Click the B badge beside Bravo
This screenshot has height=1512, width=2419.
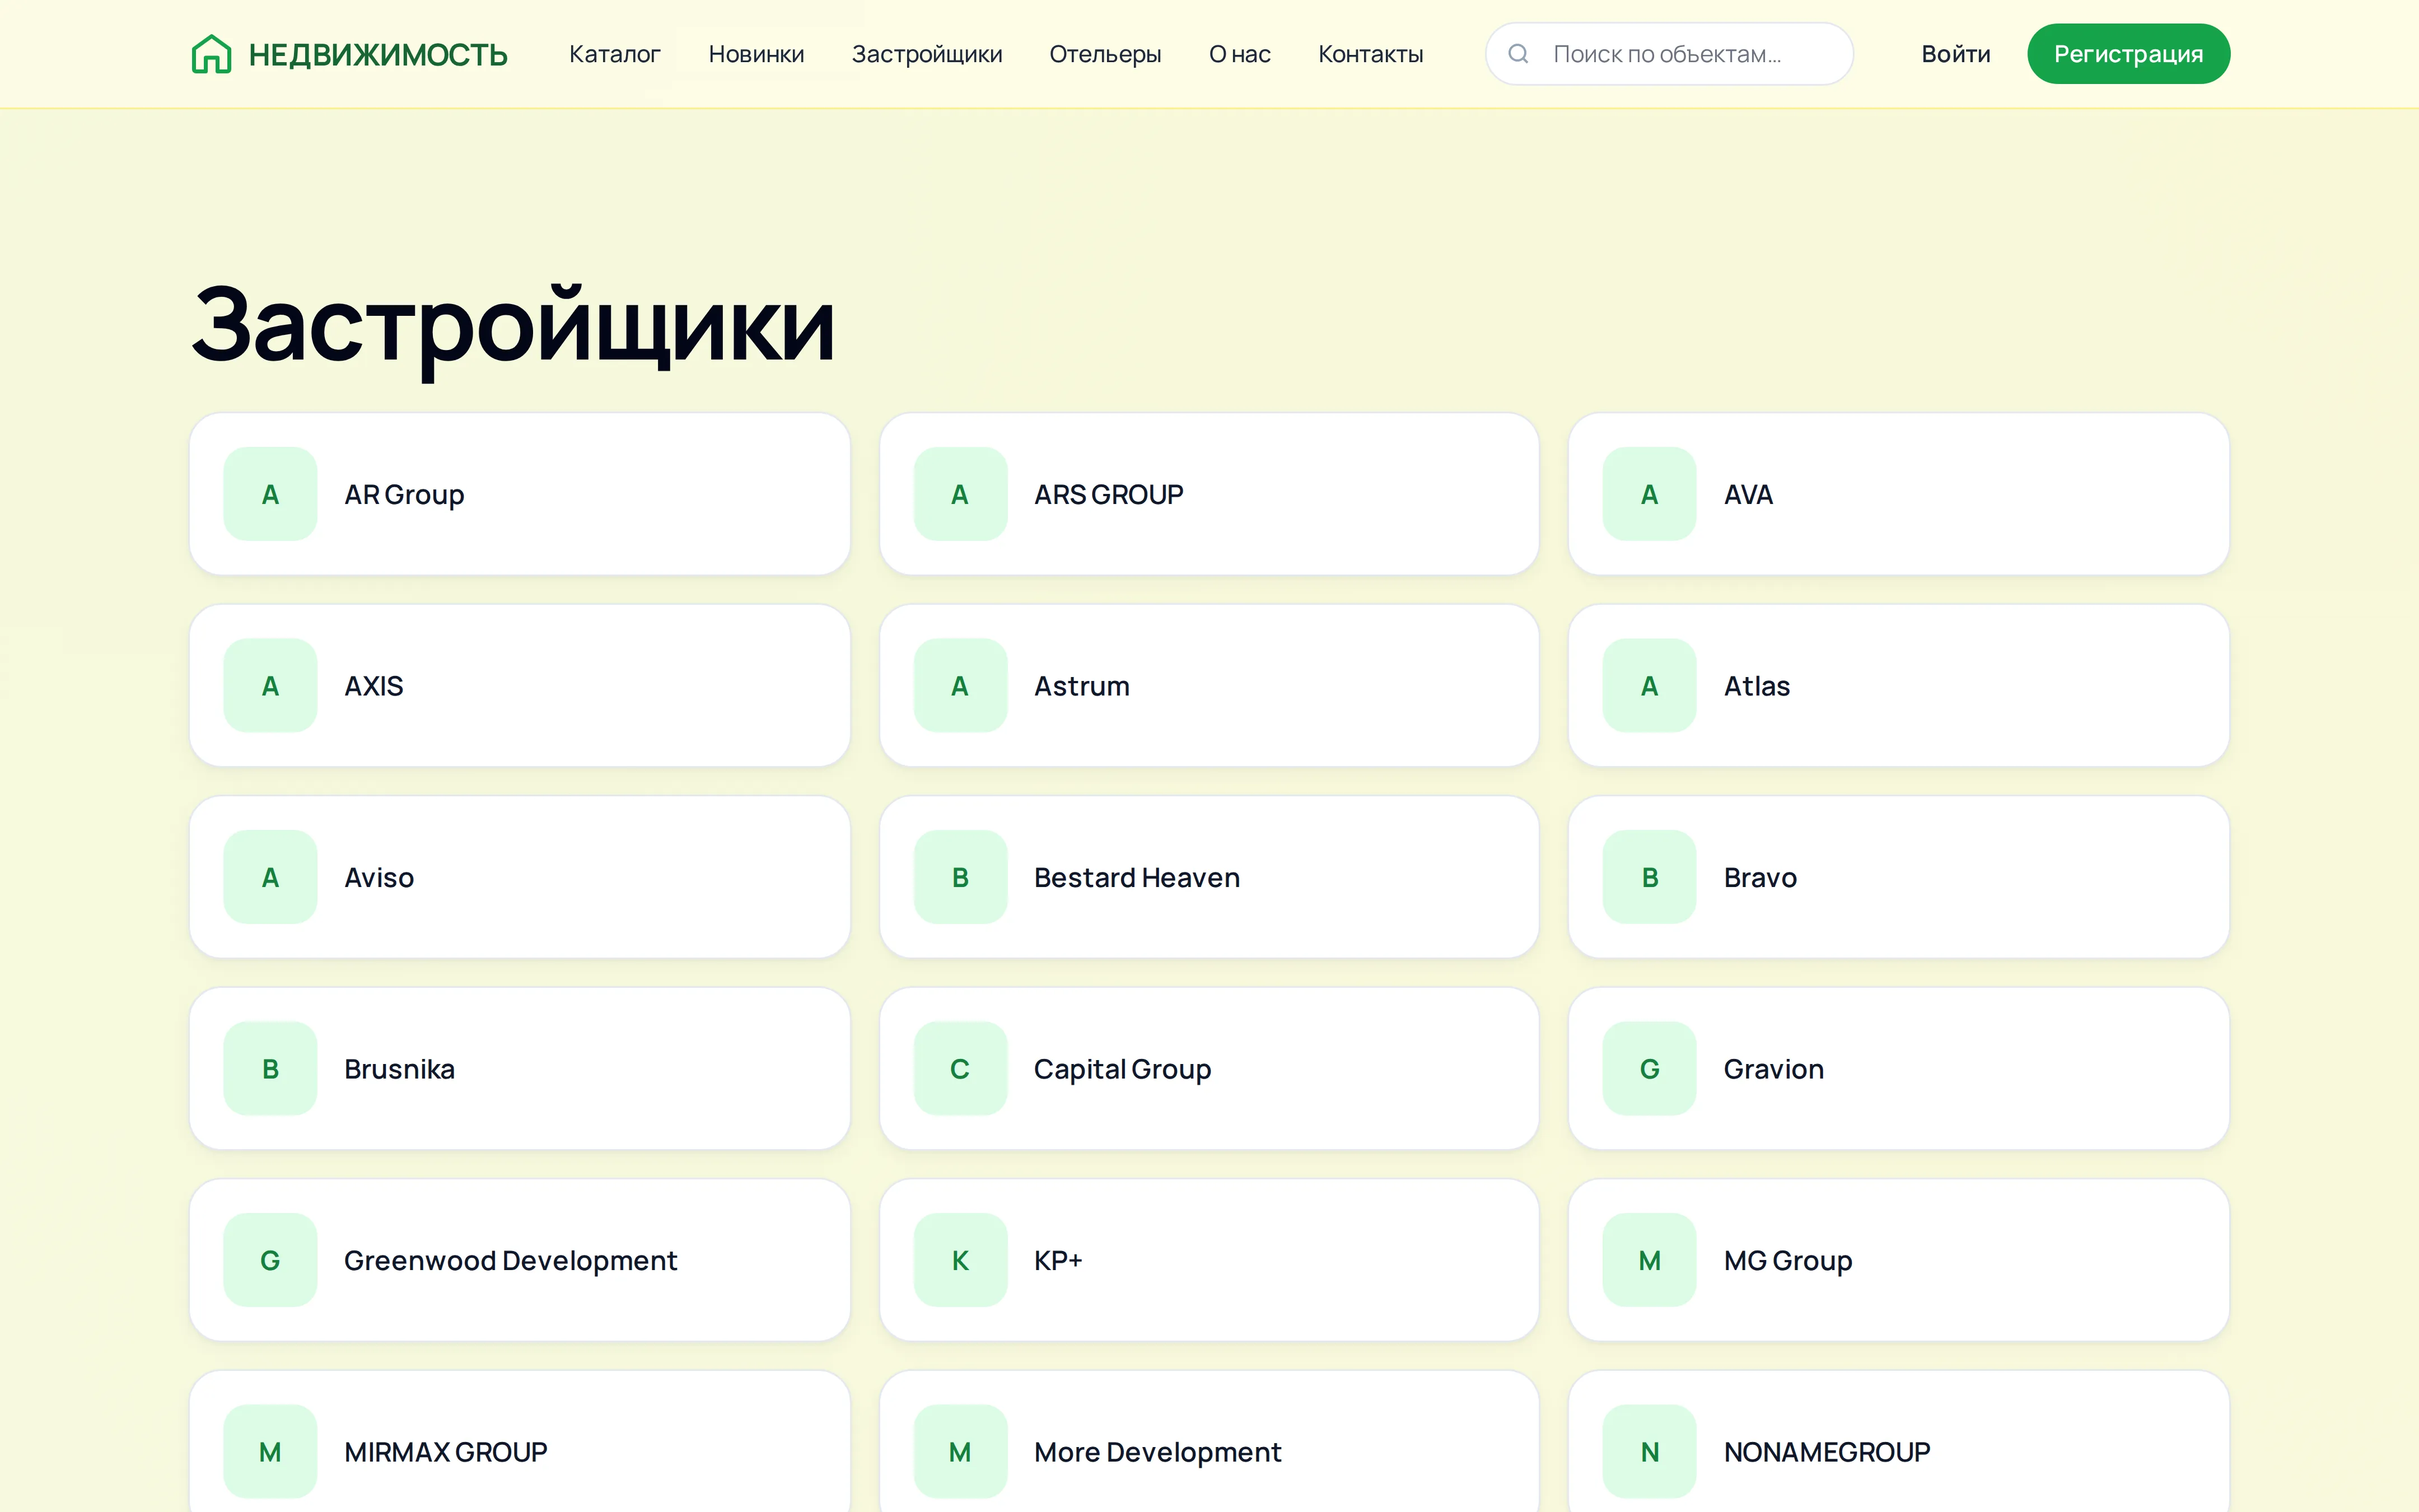(x=1649, y=877)
